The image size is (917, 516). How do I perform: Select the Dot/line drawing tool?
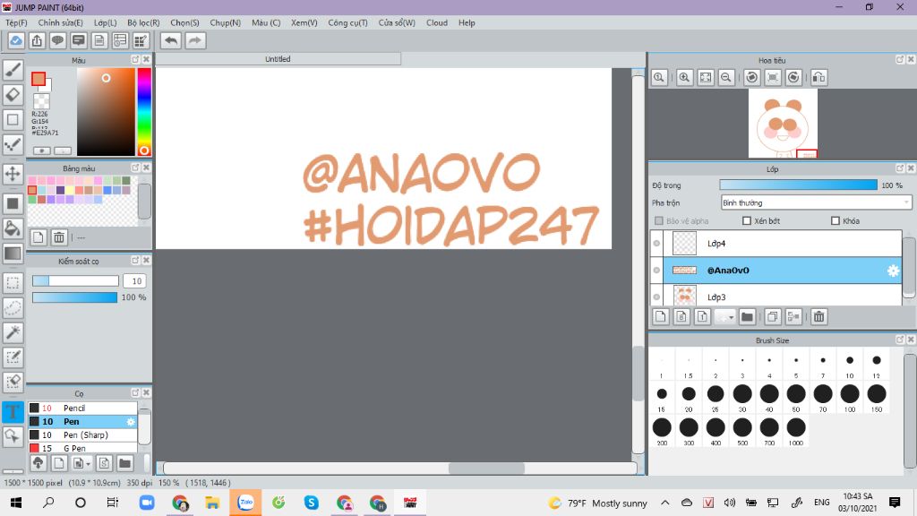click(x=13, y=144)
